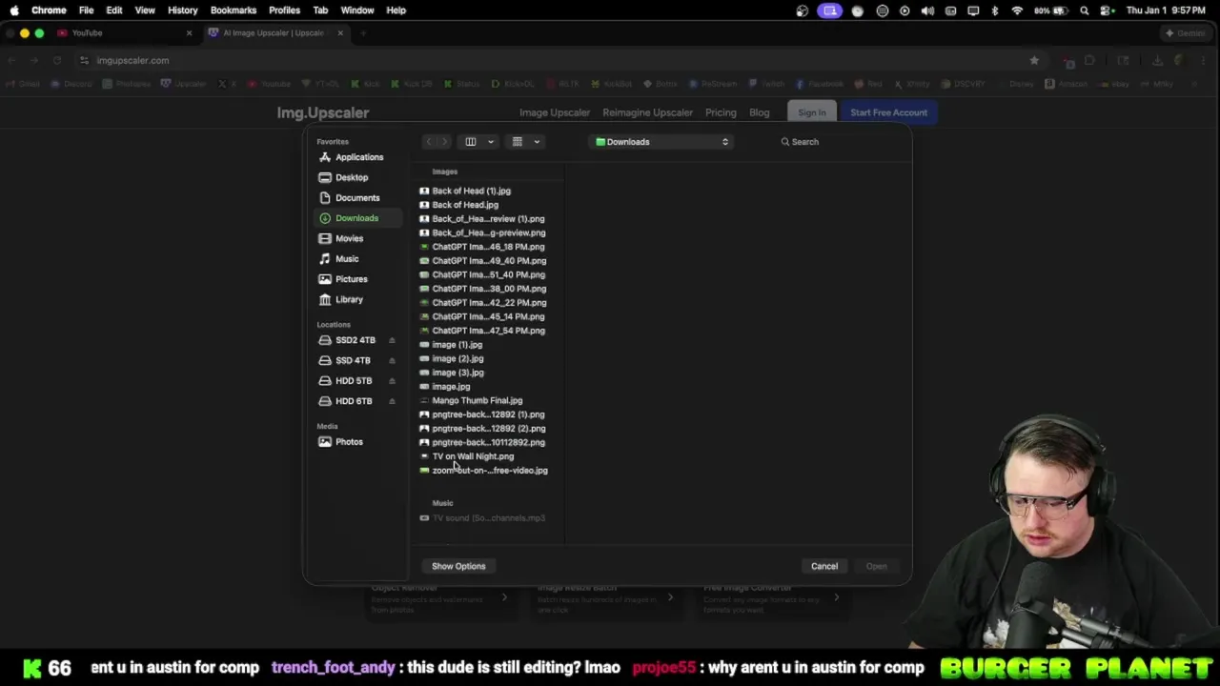Select file image (3).jpg
The width and height of the screenshot is (1220, 686).
click(x=457, y=373)
